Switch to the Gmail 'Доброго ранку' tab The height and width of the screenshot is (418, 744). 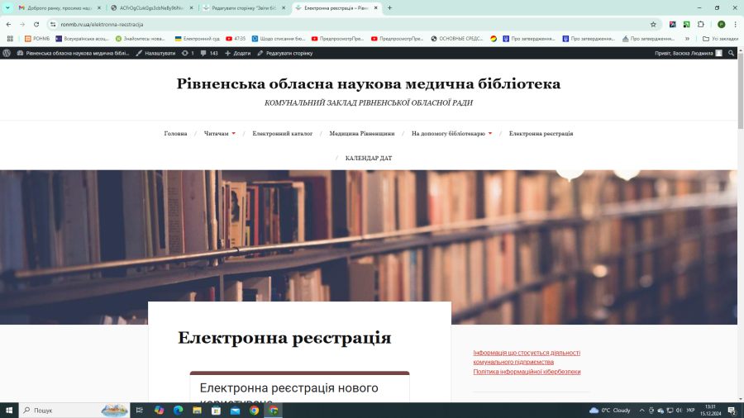pyautogui.click(x=60, y=8)
